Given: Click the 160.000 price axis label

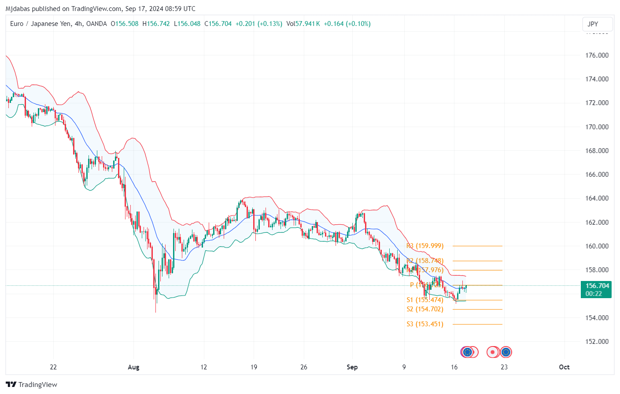Looking at the screenshot, I should click(x=597, y=246).
